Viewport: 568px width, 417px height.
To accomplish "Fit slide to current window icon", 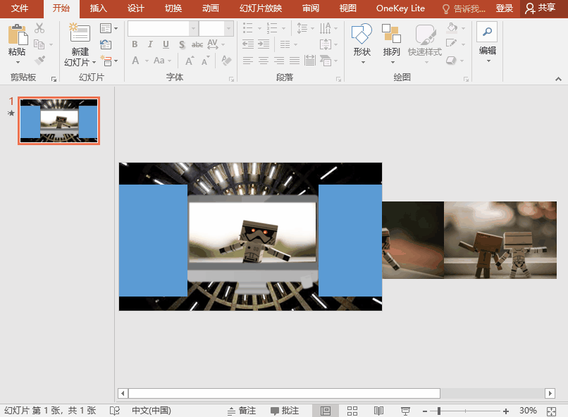I will click(x=551, y=411).
